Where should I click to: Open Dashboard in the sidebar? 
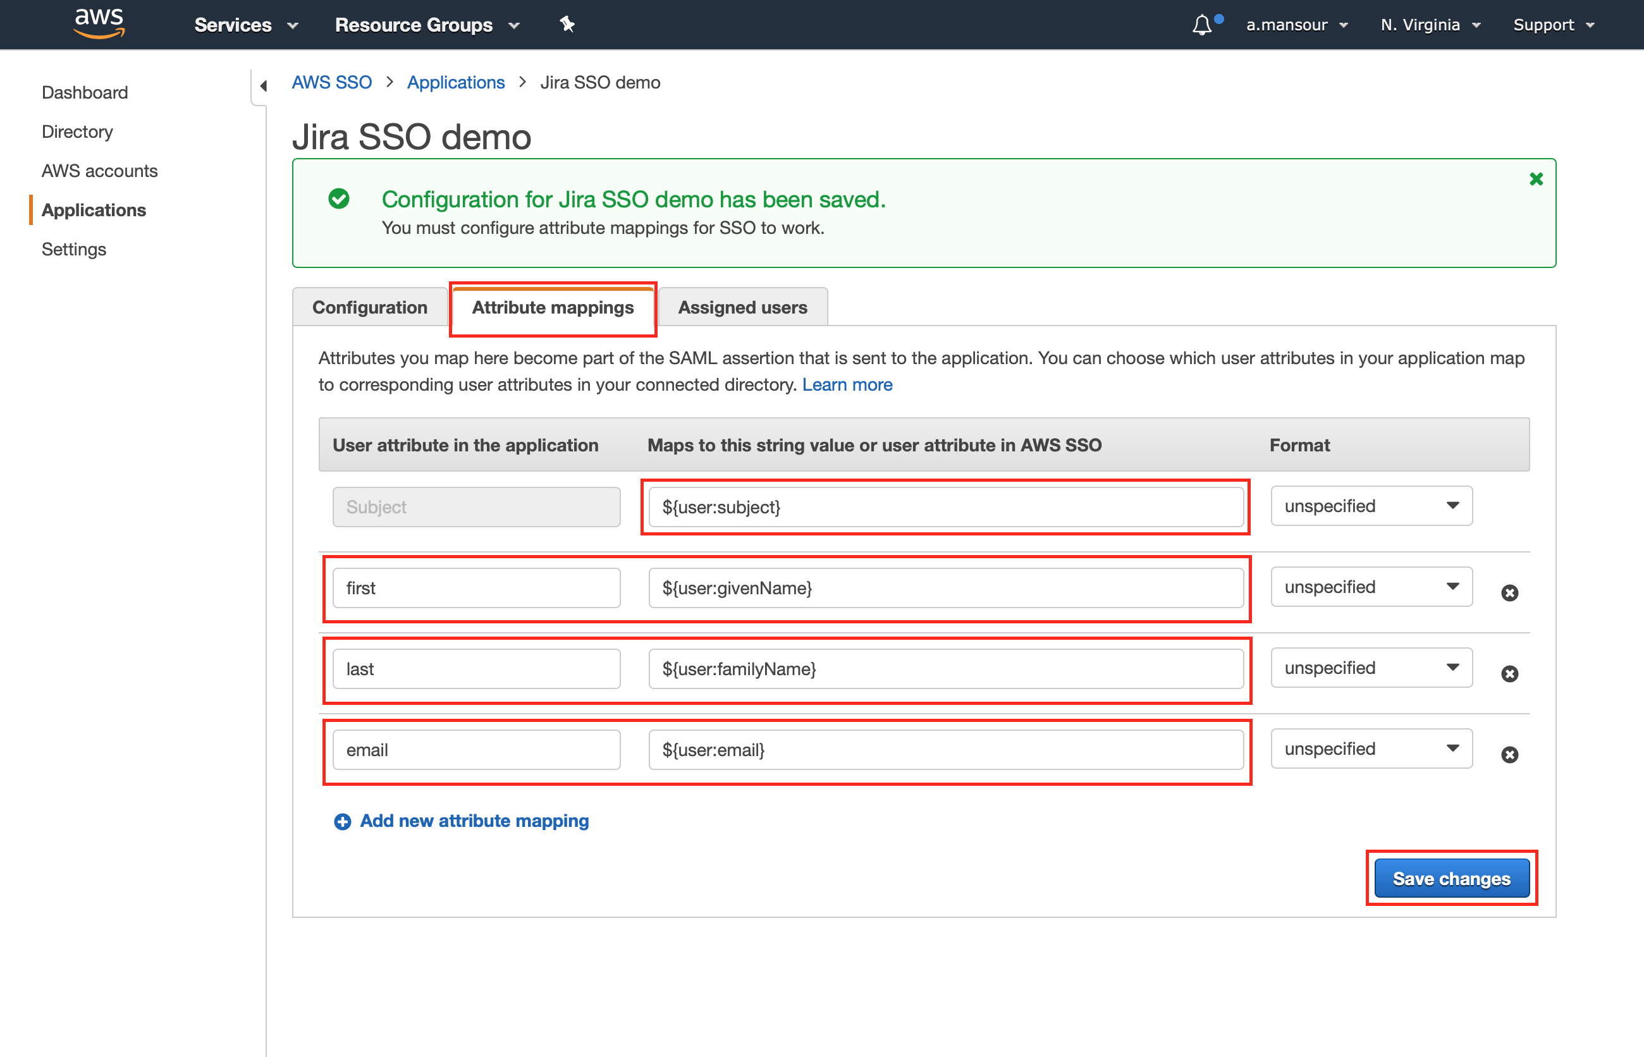(x=85, y=93)
